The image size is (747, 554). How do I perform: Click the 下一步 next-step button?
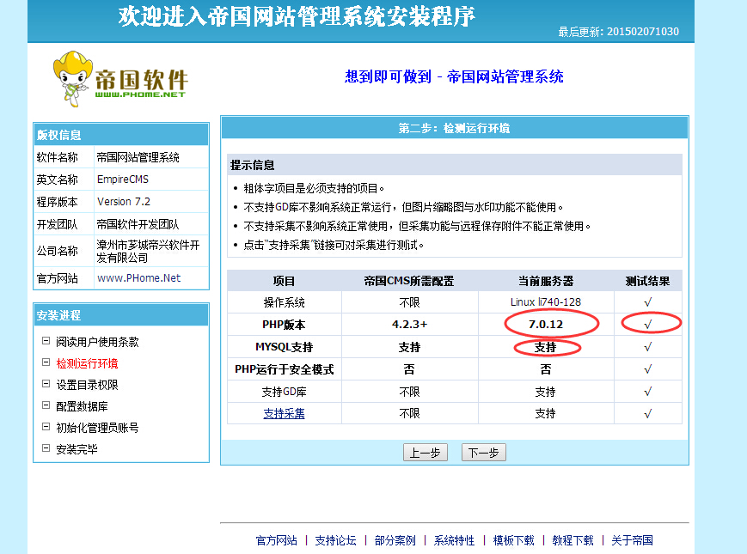[484, 452]
